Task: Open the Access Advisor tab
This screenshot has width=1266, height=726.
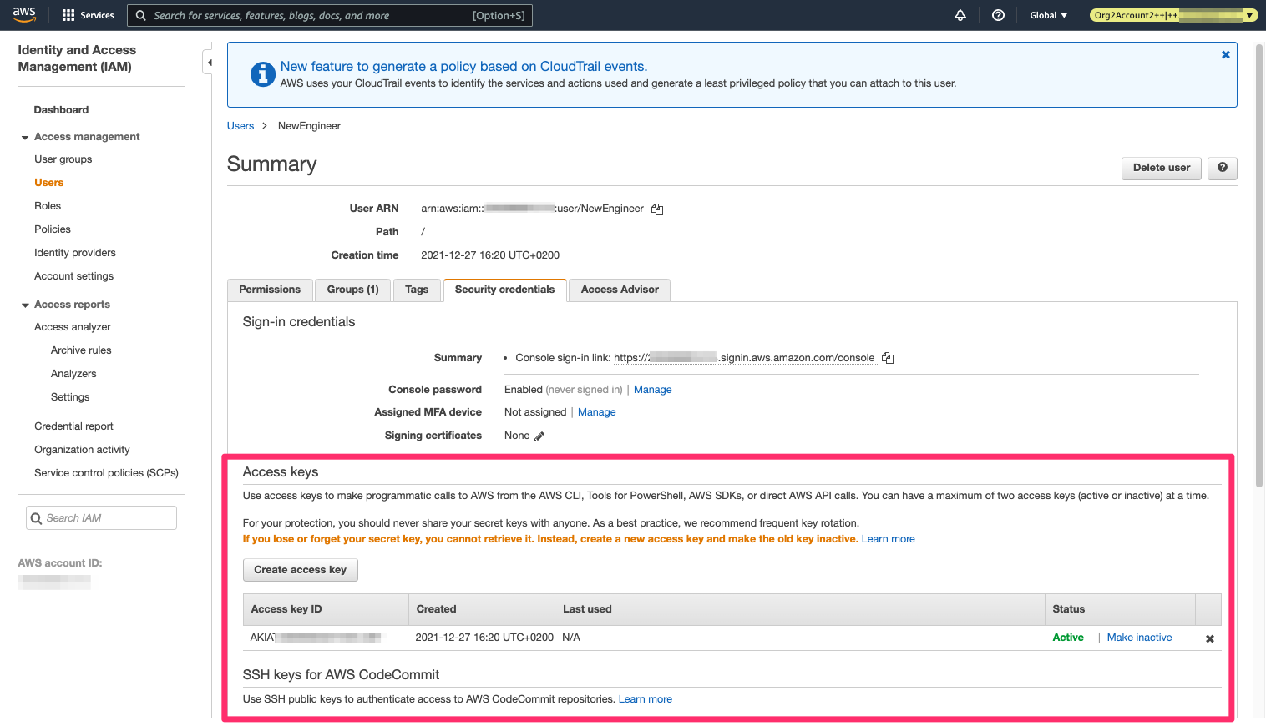Action: [x=620, y=290]
